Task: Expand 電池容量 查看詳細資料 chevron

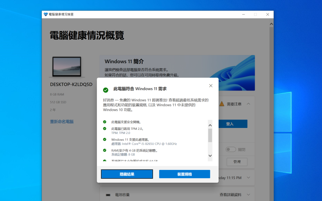Action: pos(249,195)
